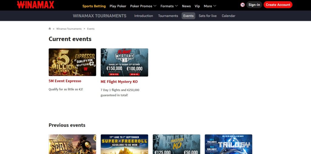
Task: Click the home breadcrumb icon
Action: click(50, 29)
